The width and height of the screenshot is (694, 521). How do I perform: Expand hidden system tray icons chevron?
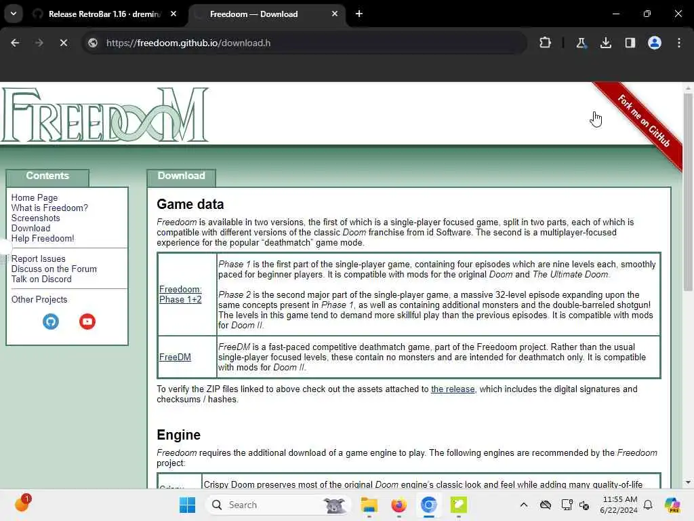524,505
